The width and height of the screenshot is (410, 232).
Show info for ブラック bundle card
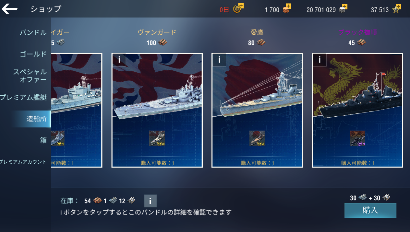320,60
